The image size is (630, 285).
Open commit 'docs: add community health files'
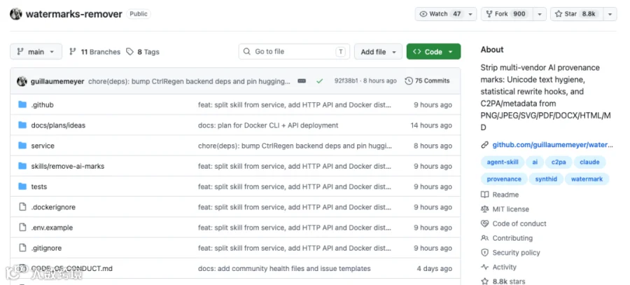(284, 268)
